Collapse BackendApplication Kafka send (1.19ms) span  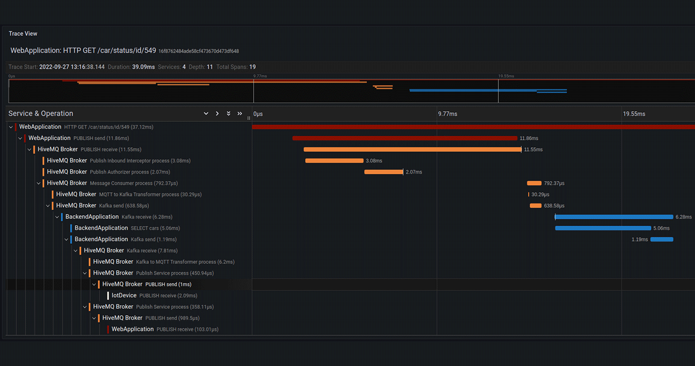[66, 239]
